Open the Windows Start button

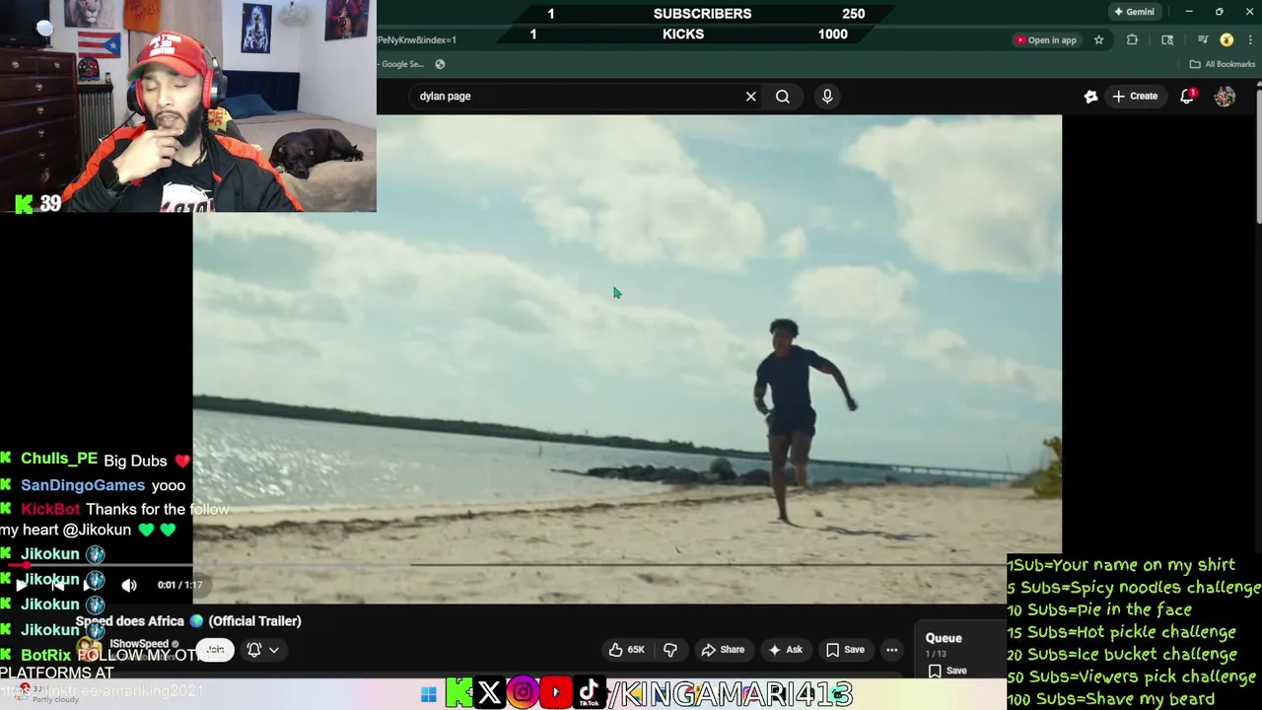tap(429, 694)
